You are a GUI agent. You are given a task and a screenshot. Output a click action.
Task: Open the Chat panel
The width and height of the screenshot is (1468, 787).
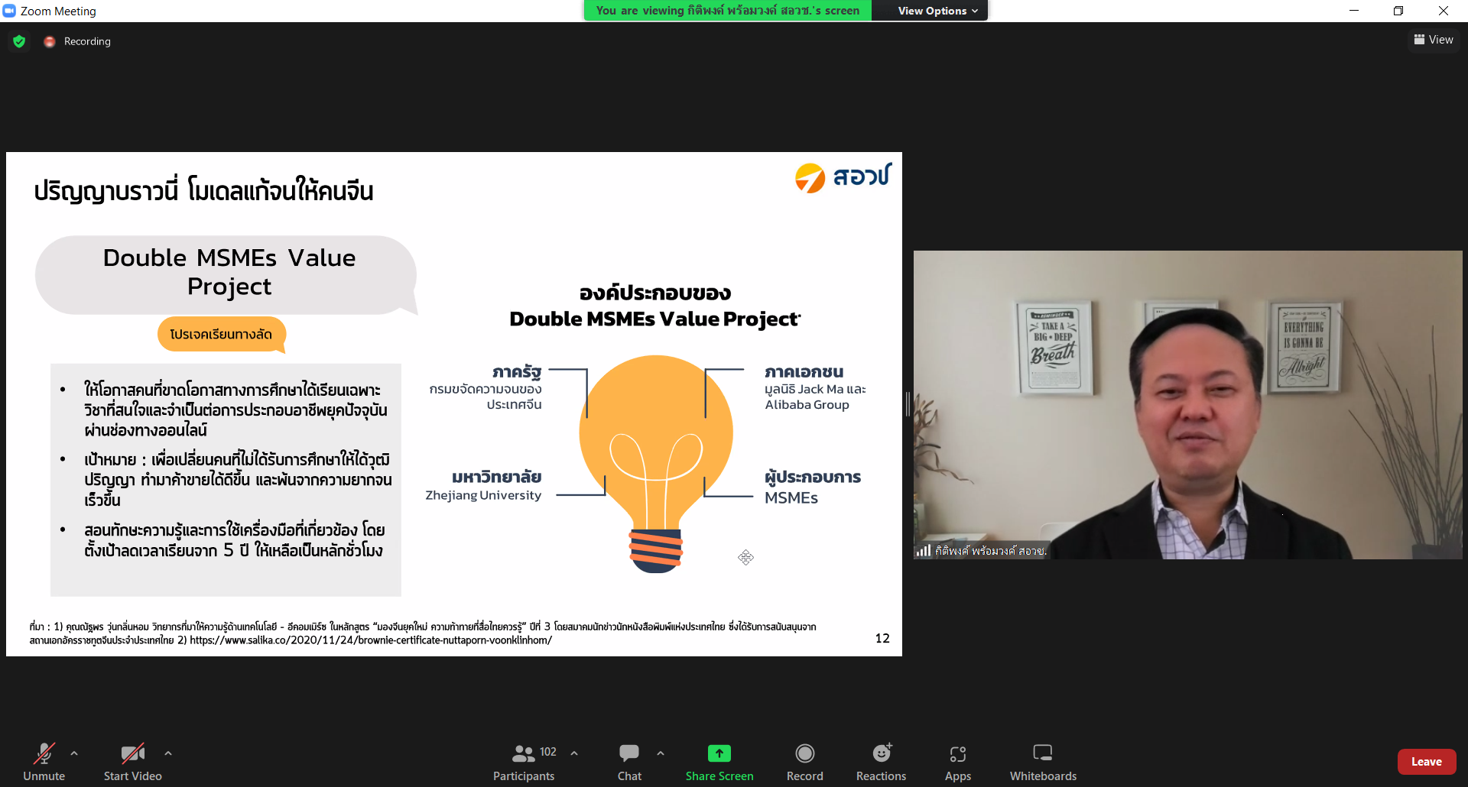(x=629, y=762)
